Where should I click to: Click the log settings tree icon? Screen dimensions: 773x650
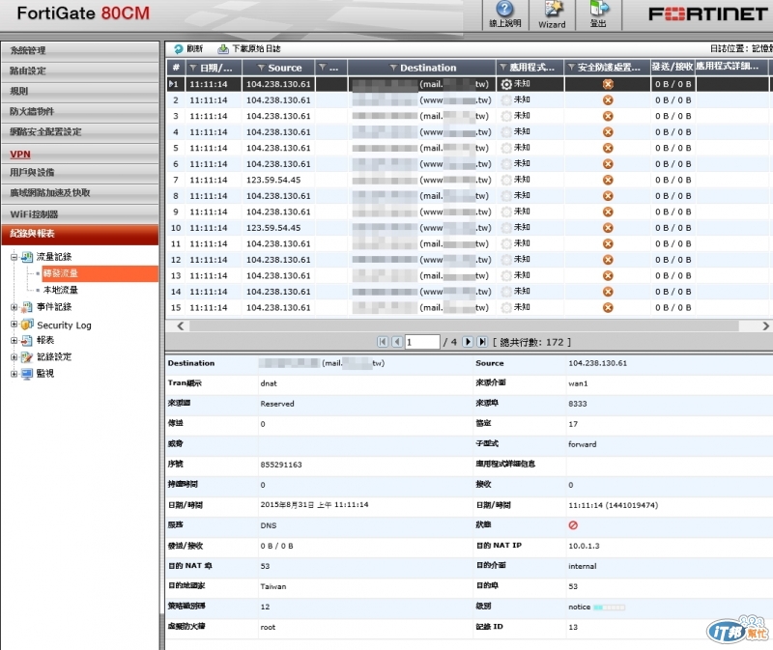(27, 356)
